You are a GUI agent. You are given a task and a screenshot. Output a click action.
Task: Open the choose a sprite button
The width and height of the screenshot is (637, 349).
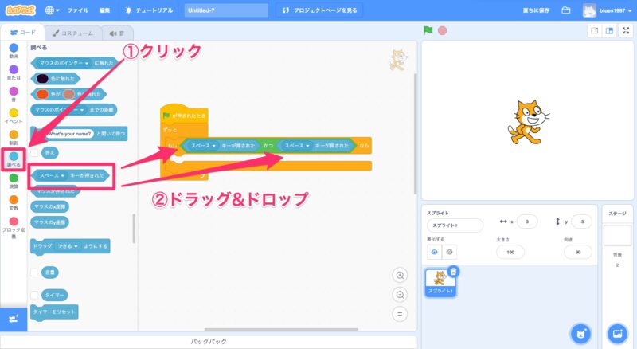click(580, 332)
